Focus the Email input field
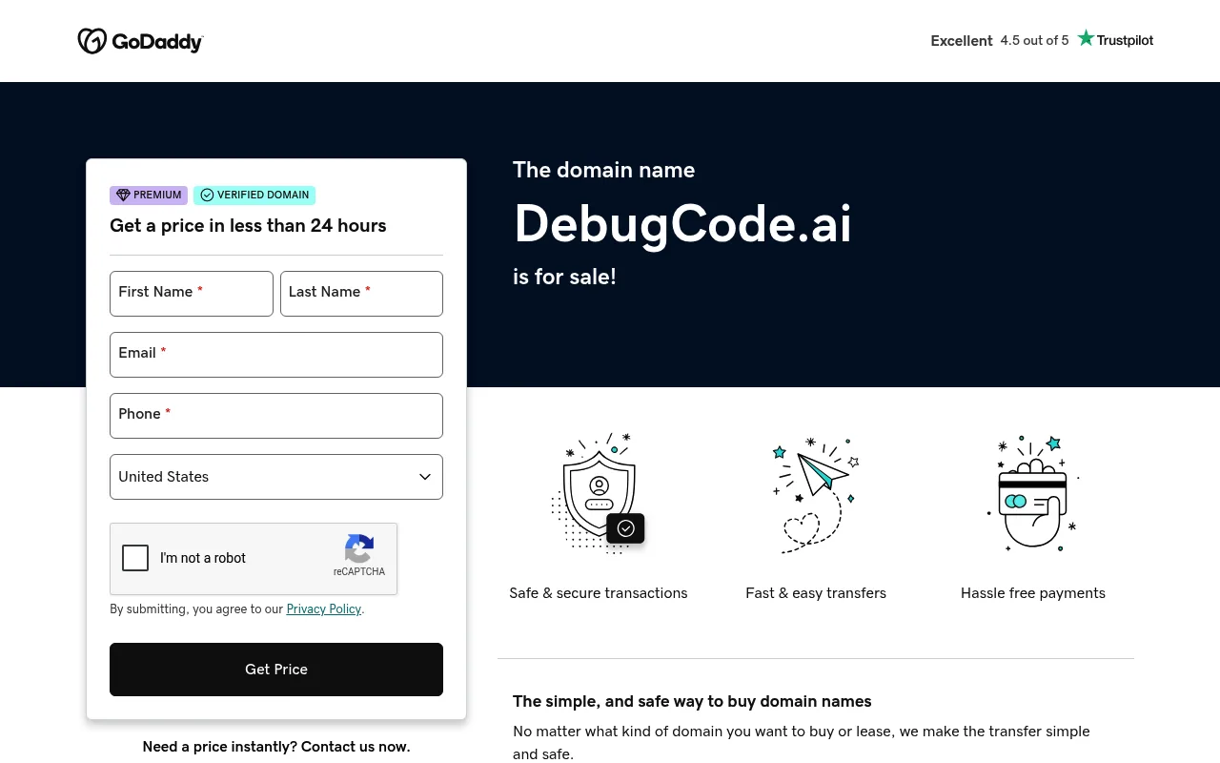This screenshot has height=763, width=1220. pyautogui.click(x=276, y=355)
